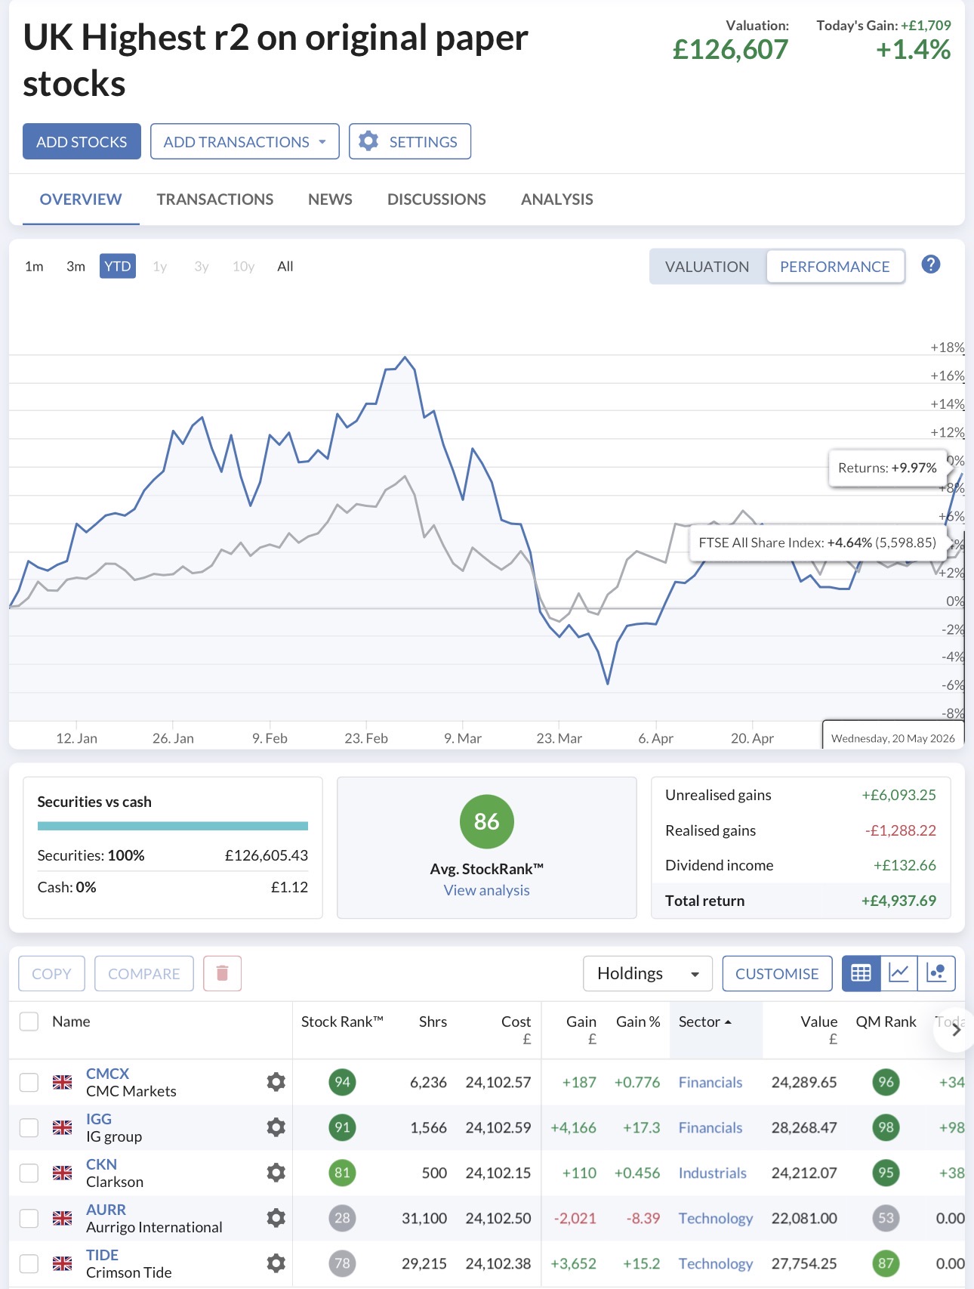Click the IGG StockRank 91 badge
Viewport: 974px width, 1289px height.
[342, 1127]
